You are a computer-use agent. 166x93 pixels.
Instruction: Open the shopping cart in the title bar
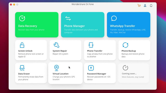[x=139, y=5]
